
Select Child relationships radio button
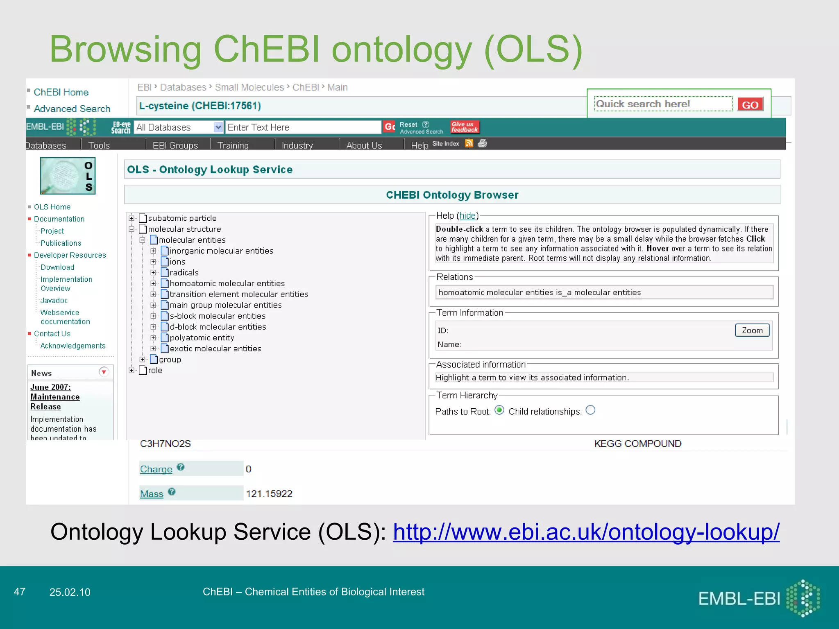coord(590,410)
